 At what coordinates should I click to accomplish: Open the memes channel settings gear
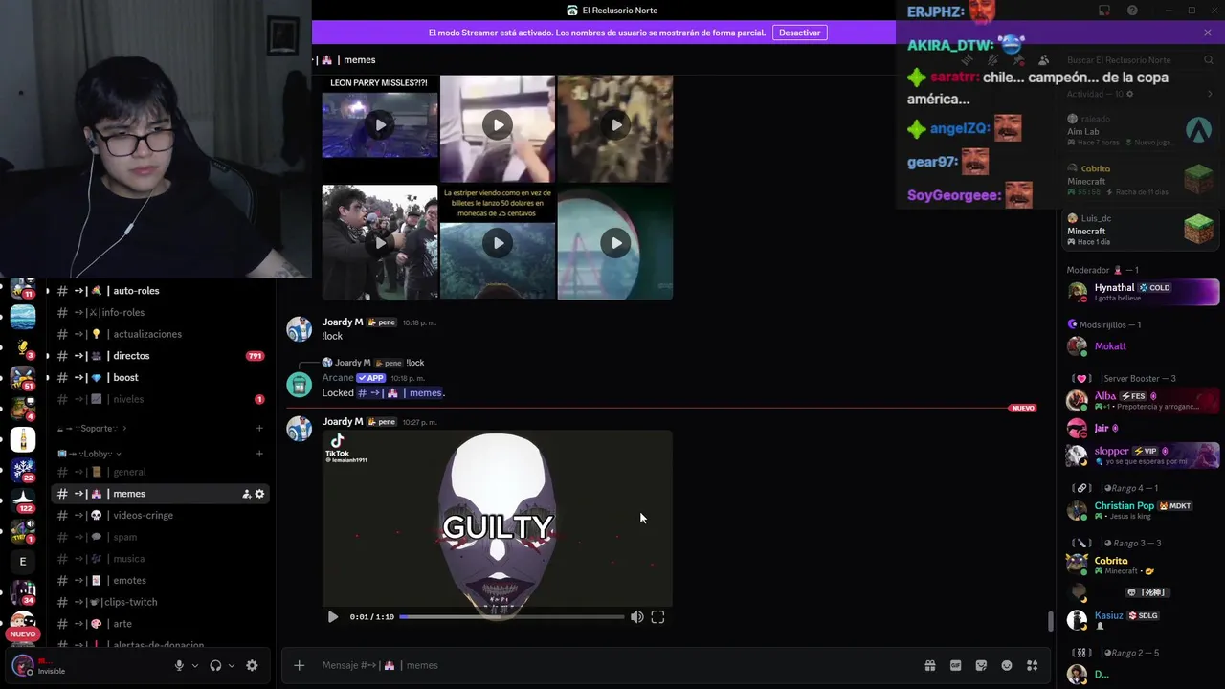click(x=259, y=494)
